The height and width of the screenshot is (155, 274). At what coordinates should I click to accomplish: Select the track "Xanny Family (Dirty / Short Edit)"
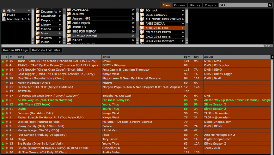(41, 126)
